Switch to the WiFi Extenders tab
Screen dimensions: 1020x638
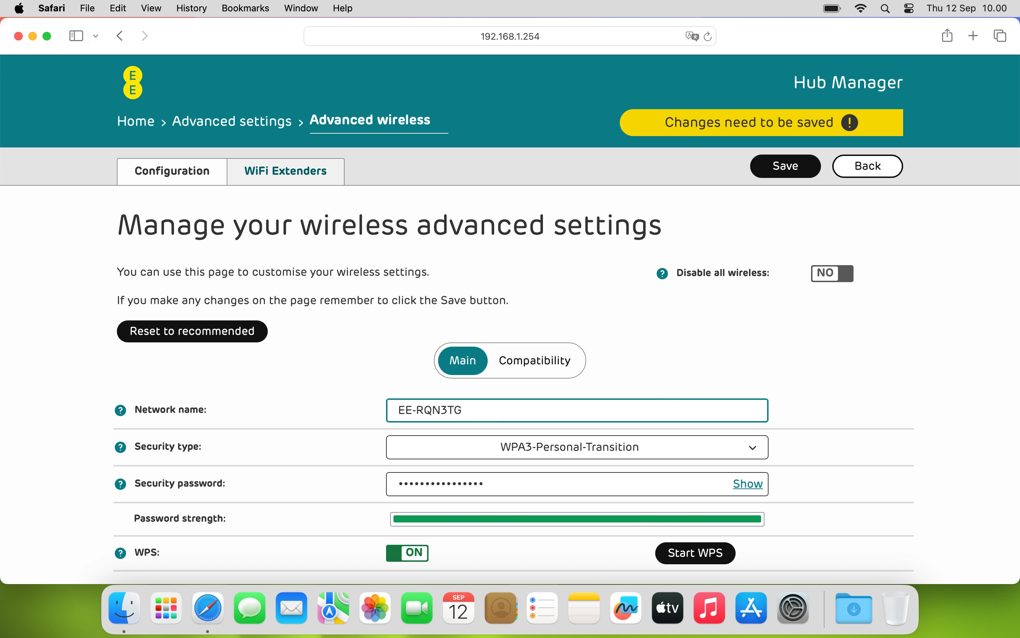pos(285,171)
